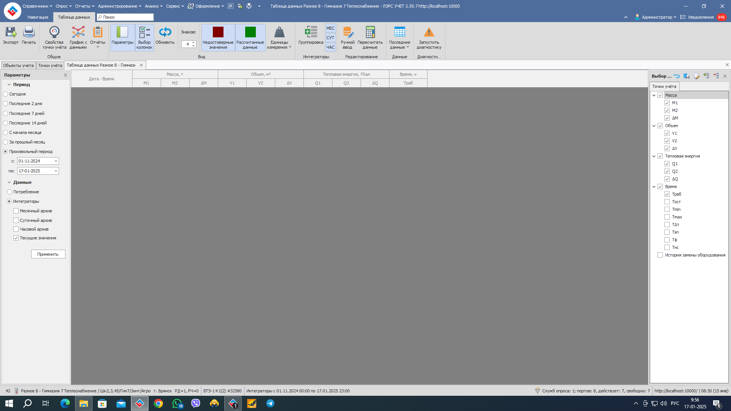Open the Measurement units dropdown
The height and width of the screenshot is (411, 731).
[279, 38]
